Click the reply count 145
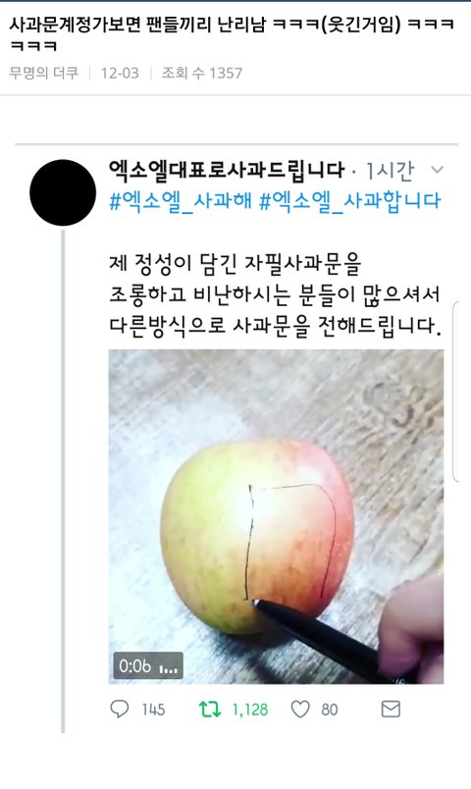Viewport: 471px width, 789px height. (153, 710)
